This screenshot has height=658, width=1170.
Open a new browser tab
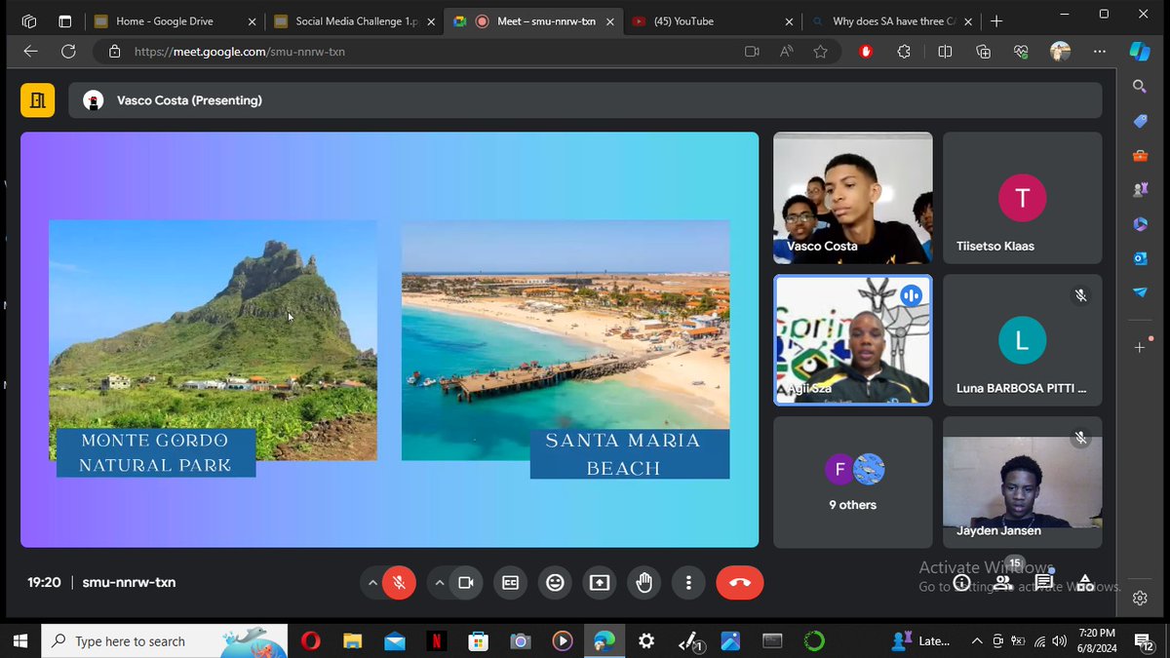click(x=996, y=21)
